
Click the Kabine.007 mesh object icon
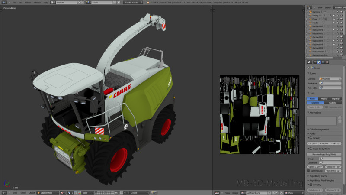click(x=311, y=41)
